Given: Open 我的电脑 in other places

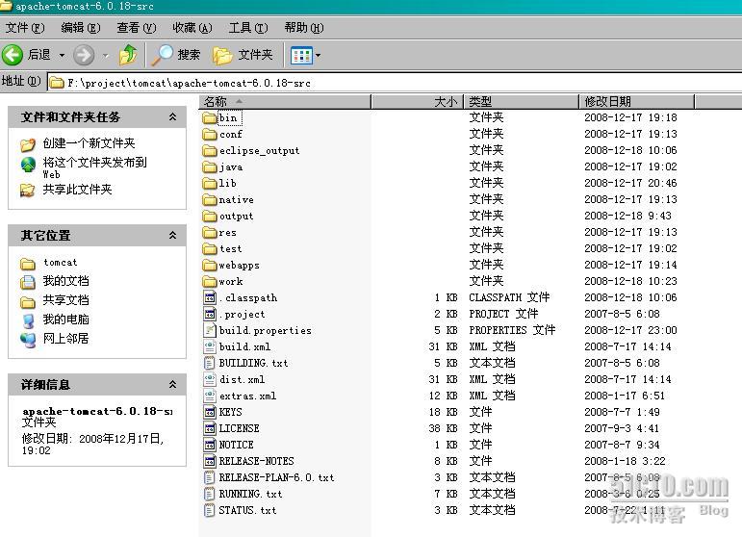Looking at the screenshot, I should click(65, 320).
